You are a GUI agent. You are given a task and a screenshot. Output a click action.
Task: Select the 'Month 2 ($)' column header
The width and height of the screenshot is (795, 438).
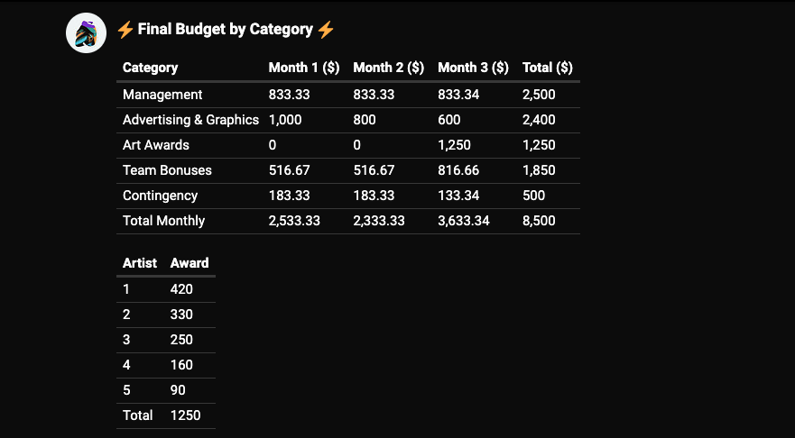(x=388, y=68)
